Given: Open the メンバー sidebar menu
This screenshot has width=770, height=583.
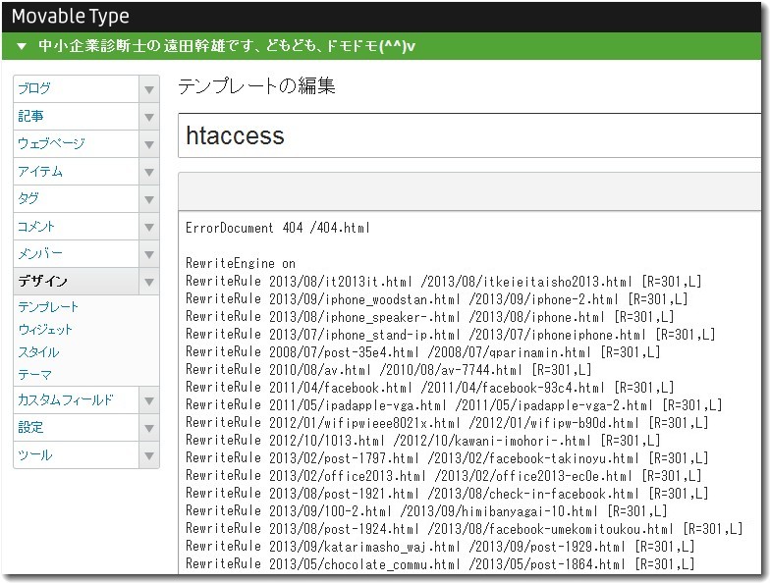Looking at the screenshot, I should [77, 253].
